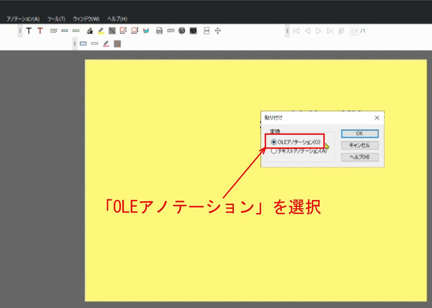Select the freehand pen drawing tool

(x=90, y=31)
